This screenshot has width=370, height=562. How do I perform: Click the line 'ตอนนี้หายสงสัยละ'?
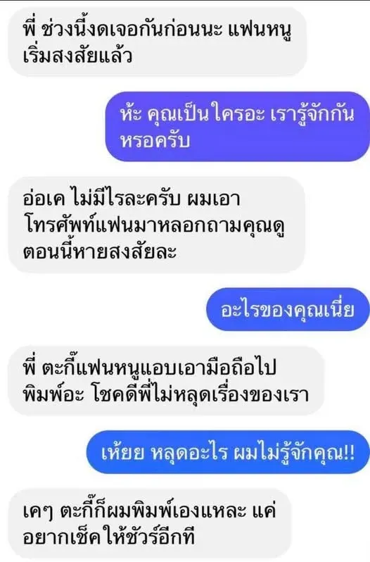[x=99, y=251]
